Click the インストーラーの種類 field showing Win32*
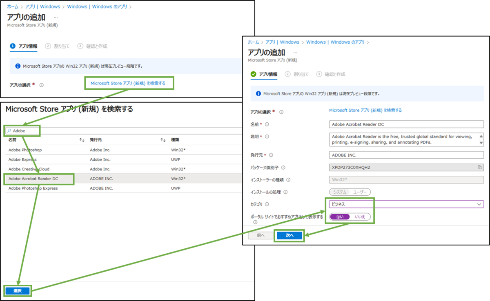490x301 pixels. (406, 179)
